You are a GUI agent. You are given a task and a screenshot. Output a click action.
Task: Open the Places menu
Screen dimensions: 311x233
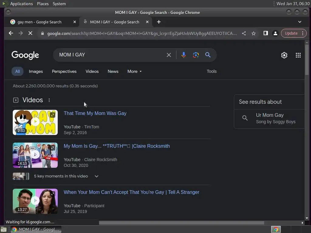(x=43, y=4)
